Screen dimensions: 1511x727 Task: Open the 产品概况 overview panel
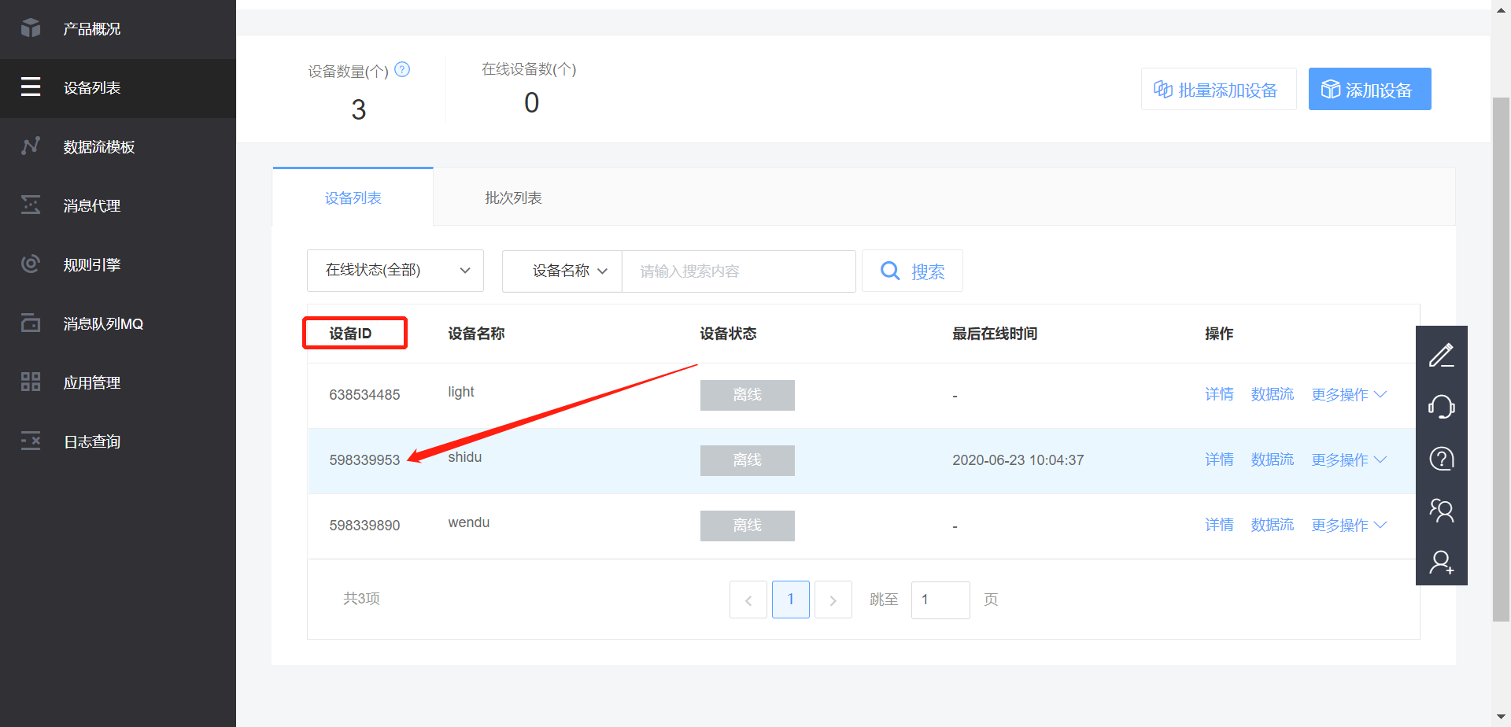tap(91, 28)
